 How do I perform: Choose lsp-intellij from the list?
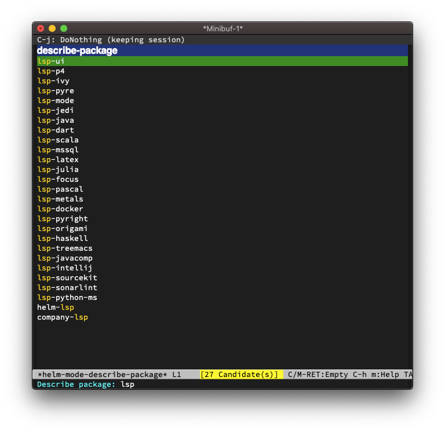coord(65,268)
